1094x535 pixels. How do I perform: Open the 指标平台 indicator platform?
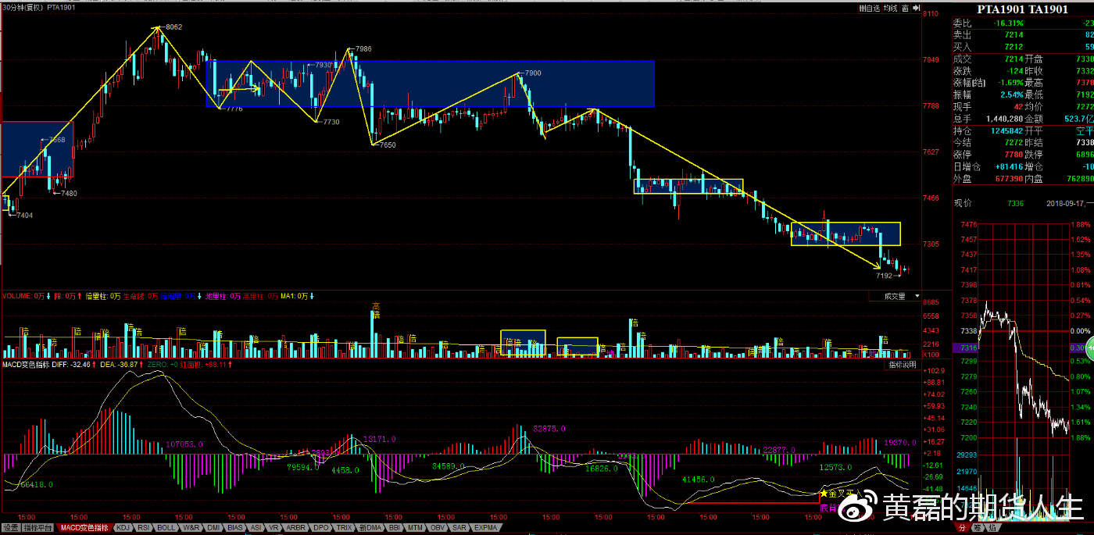[x=38, y=529]
